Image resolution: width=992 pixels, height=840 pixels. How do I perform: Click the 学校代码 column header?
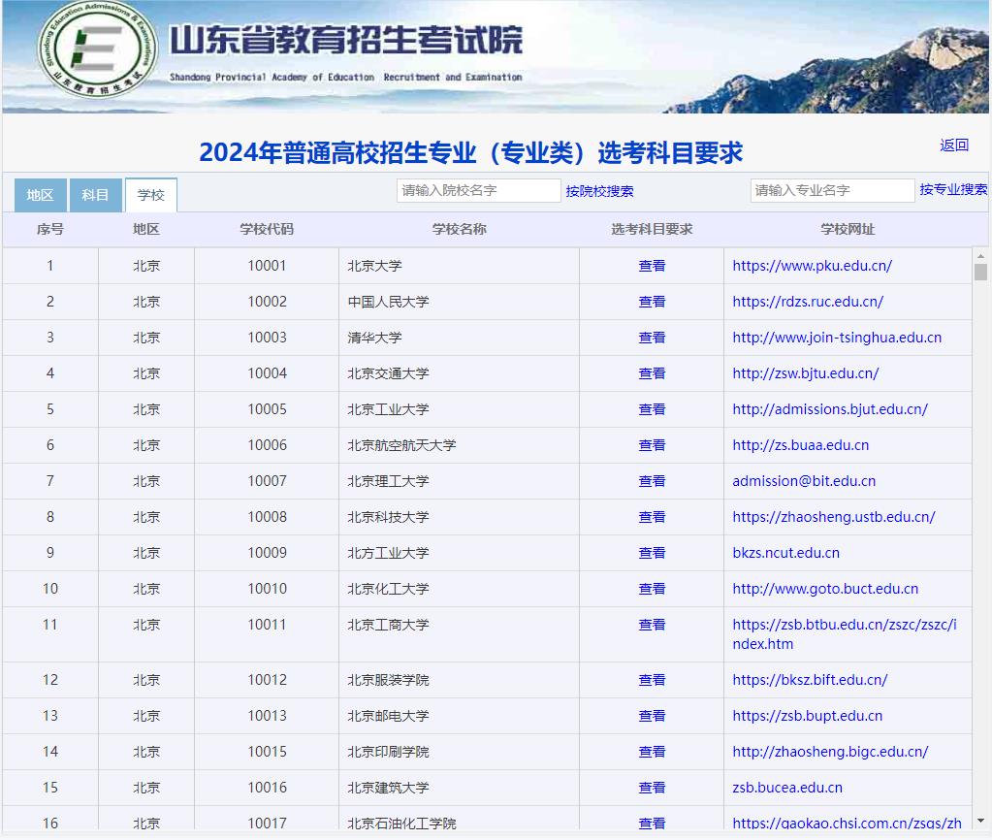click(267, 229)
